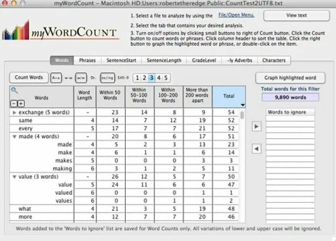Click Graph highlighted word button
The image size is (336, 241).
click(290, 78)
